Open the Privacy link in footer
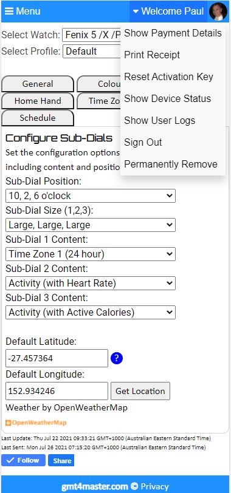231x493 pixels. [155, 487]
